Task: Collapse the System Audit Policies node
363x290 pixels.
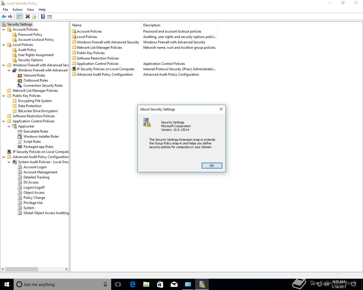Action: tap(9, 162)
